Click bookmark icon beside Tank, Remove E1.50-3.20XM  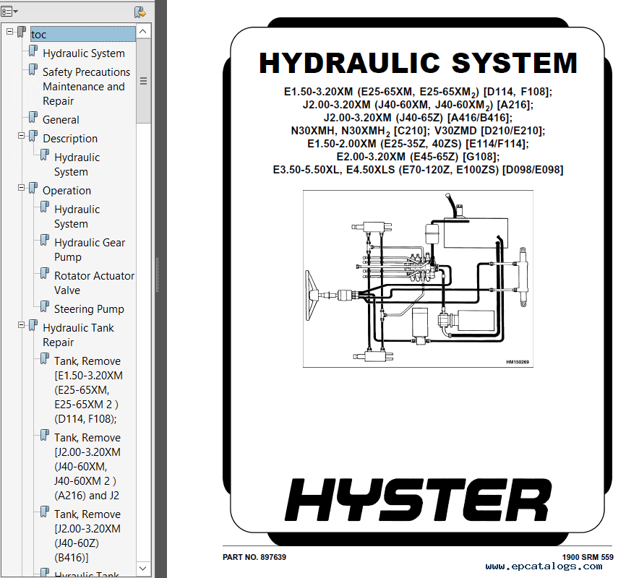click(44, 359)
